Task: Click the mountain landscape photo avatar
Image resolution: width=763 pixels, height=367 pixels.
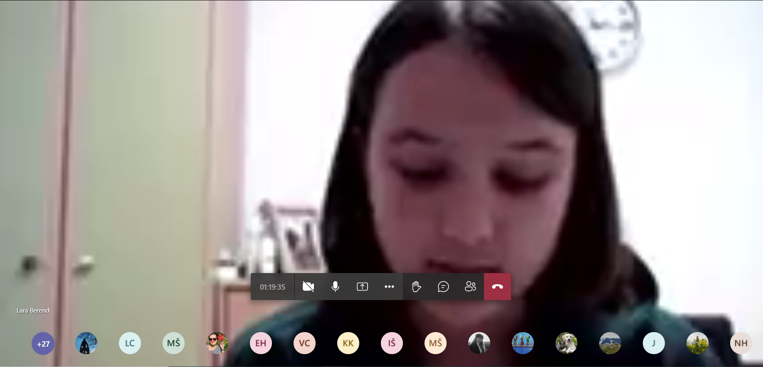Action: point(610,343)
